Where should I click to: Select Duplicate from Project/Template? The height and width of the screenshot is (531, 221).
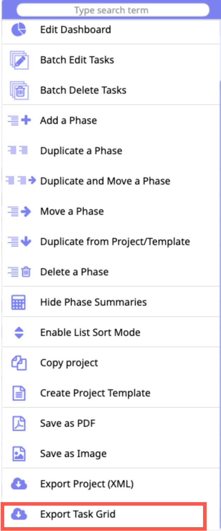click(x=115, y=242)
